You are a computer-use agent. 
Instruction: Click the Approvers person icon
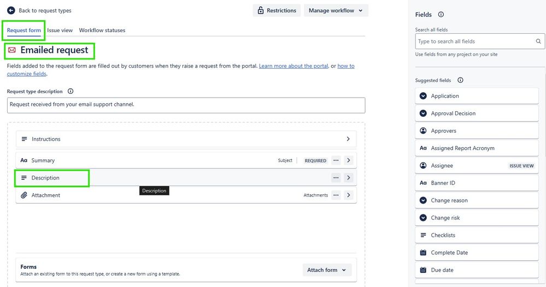[423, 130]
